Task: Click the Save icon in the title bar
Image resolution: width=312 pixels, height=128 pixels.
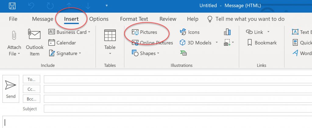Action: click(x=12, y=6)
